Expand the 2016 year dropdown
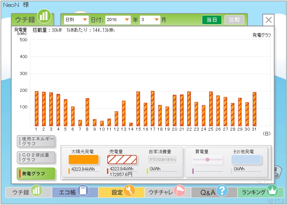Image resolution: width=287 pixels, height=205 pixels. 118,20
